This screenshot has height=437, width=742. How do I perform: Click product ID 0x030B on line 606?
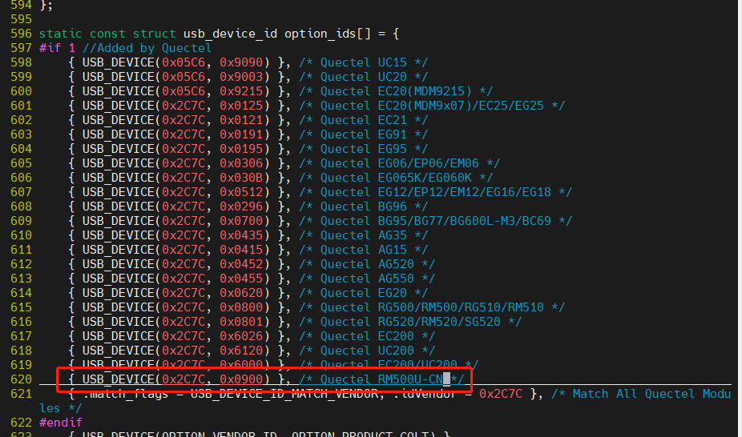tap(241, 178)
